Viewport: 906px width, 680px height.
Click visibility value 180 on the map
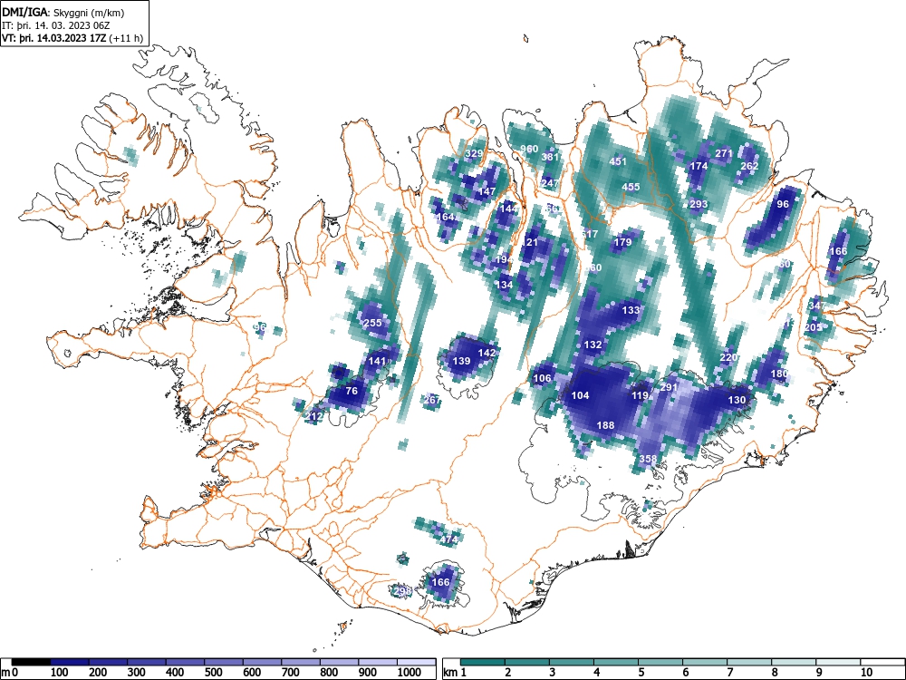pos(779,374)
